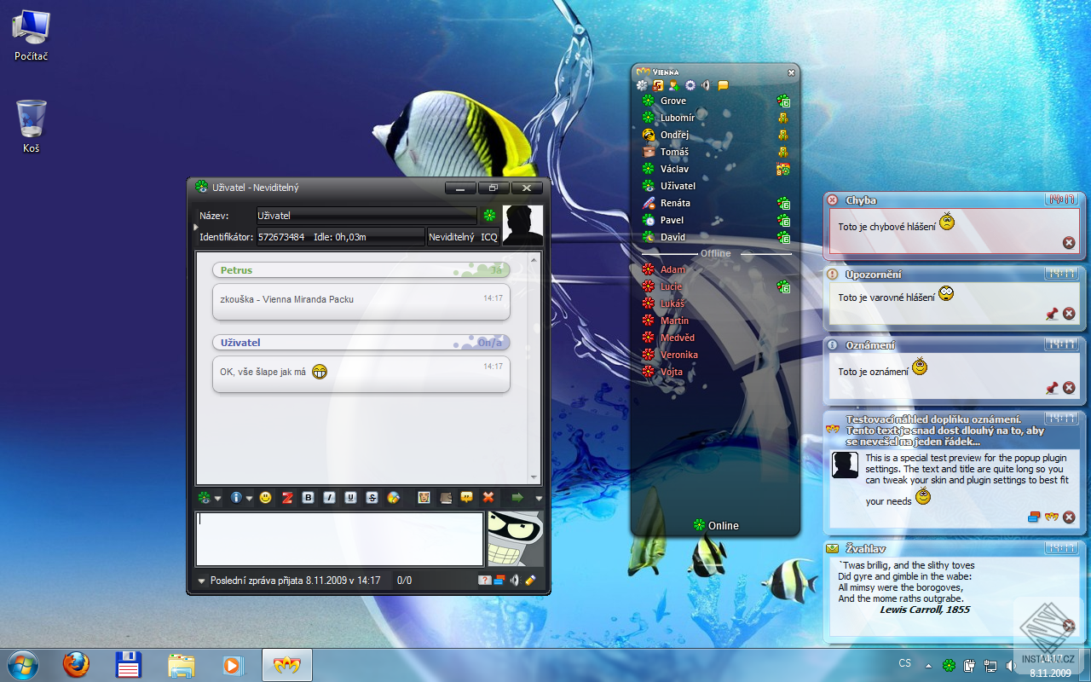
Task: Click the red Z nudge icon
Action: pos(287,498)
